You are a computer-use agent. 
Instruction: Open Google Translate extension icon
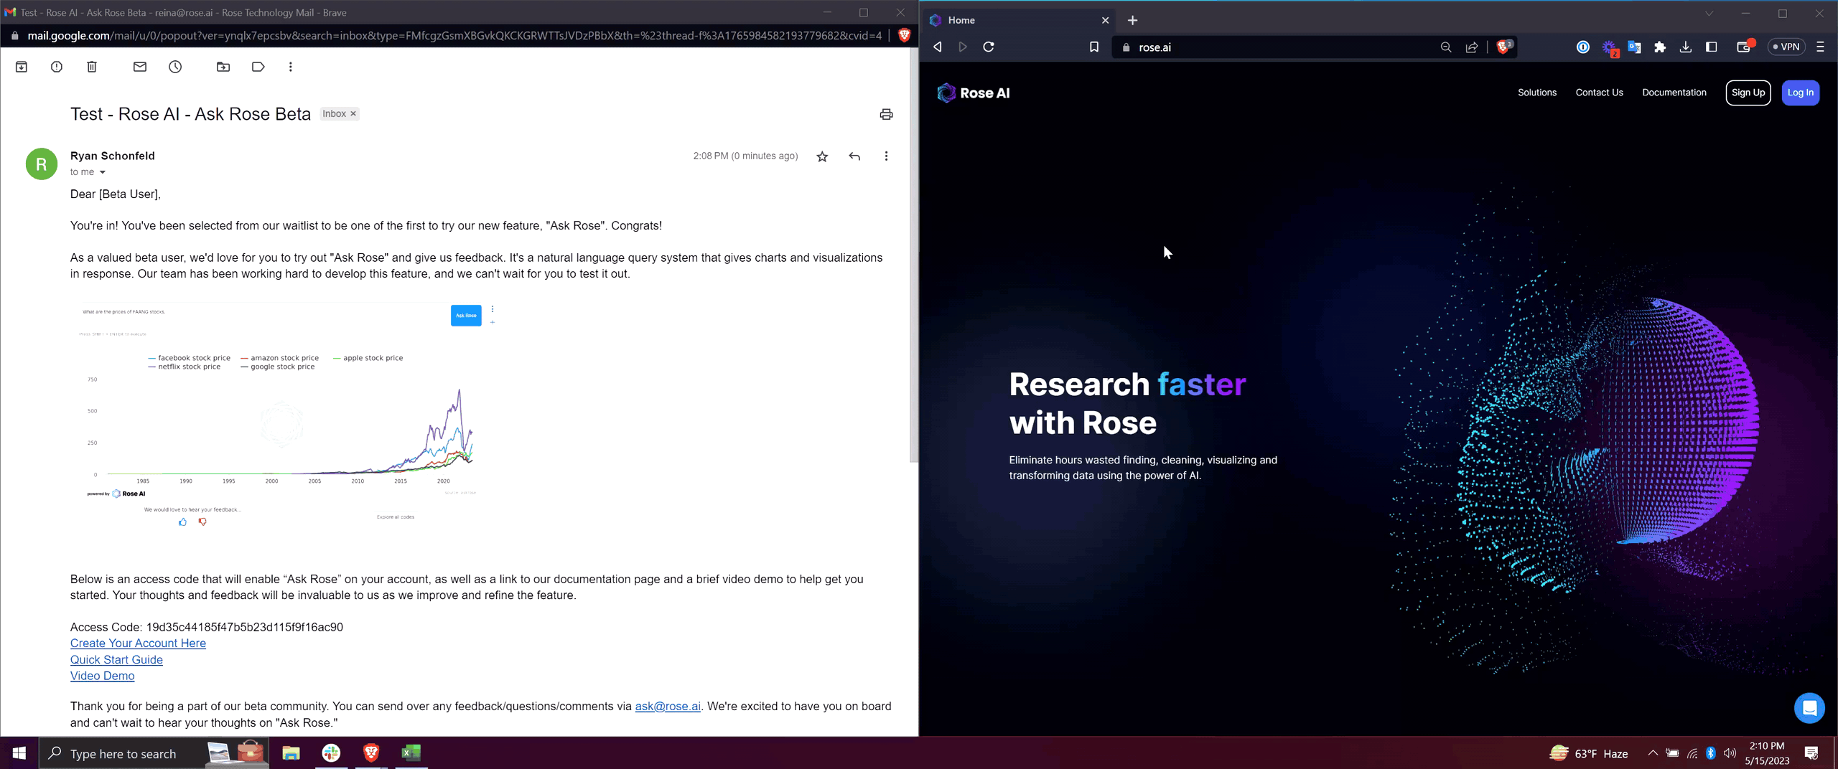(1634, 47)
